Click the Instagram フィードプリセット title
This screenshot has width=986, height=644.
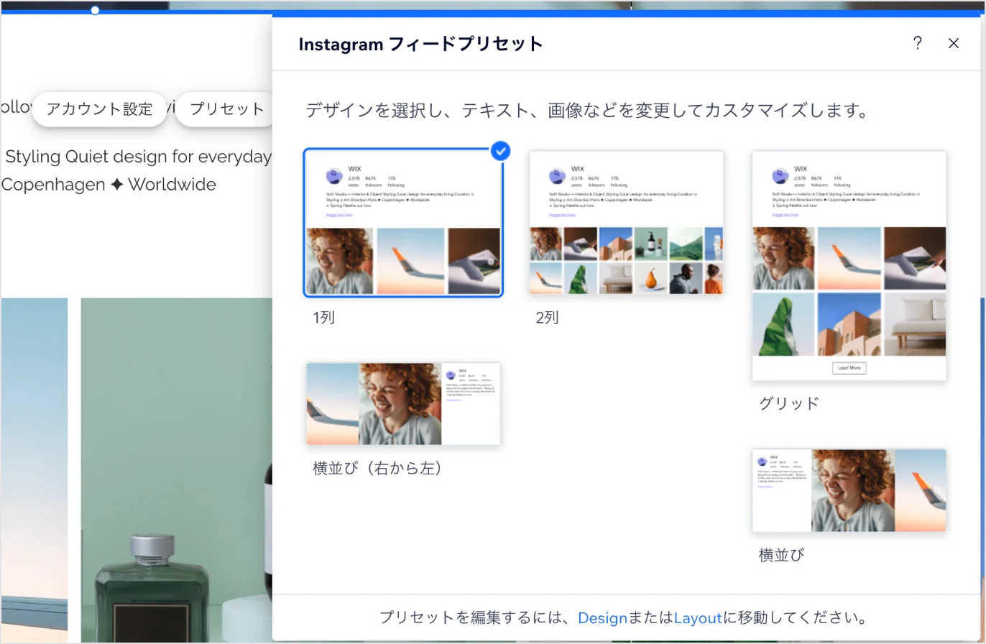pyautogui.click(x=420, y=44)
